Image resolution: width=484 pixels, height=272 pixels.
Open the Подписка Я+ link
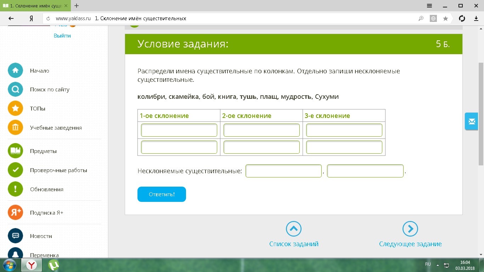pyautogui.click(x=47, y=213)
